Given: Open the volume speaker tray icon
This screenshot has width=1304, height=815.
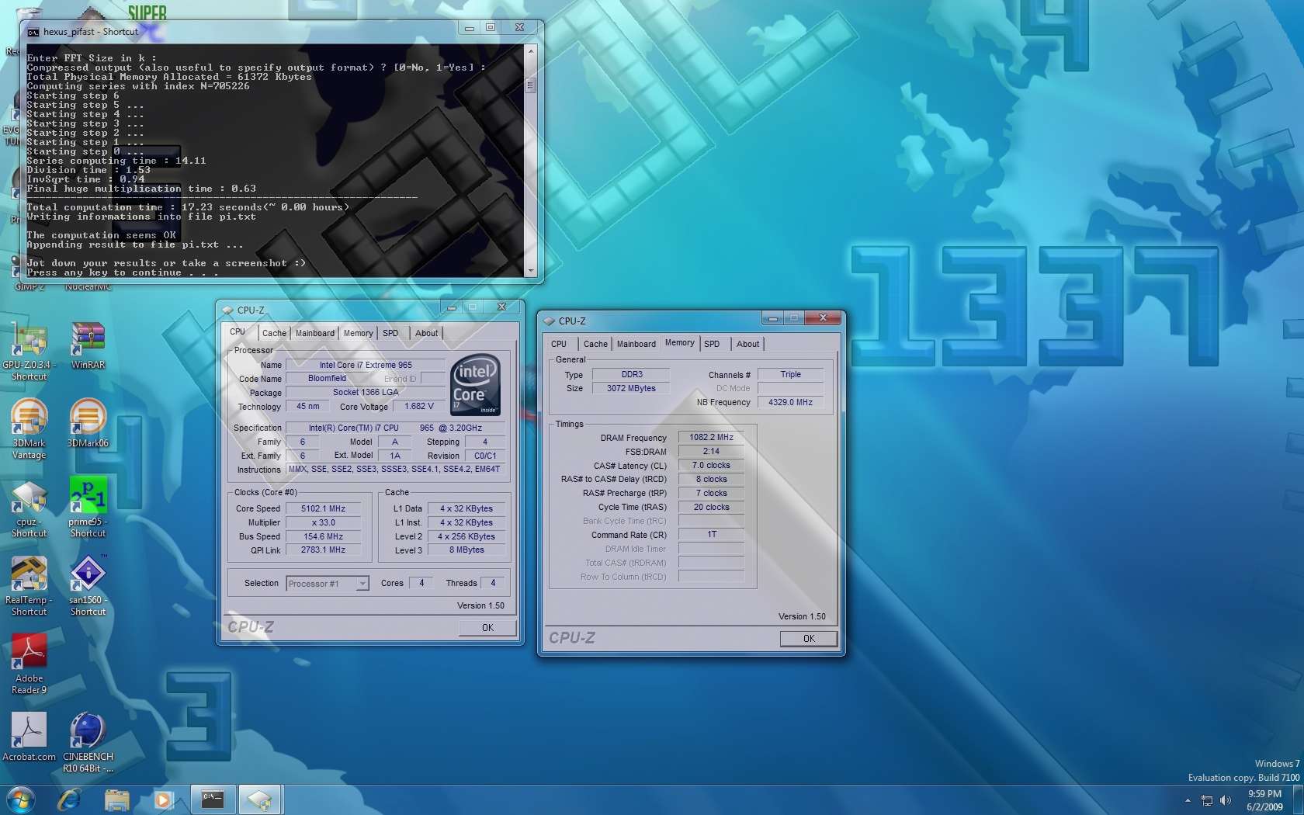Looking at the screenshot, I should pos(1226,800).
